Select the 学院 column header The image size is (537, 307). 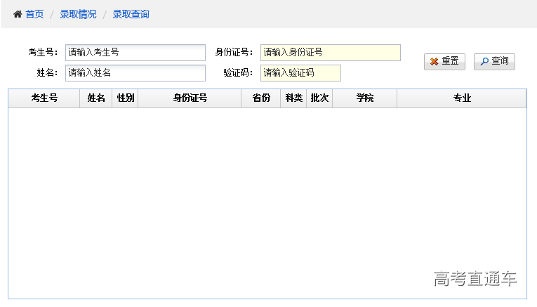[x=365, y=98]
